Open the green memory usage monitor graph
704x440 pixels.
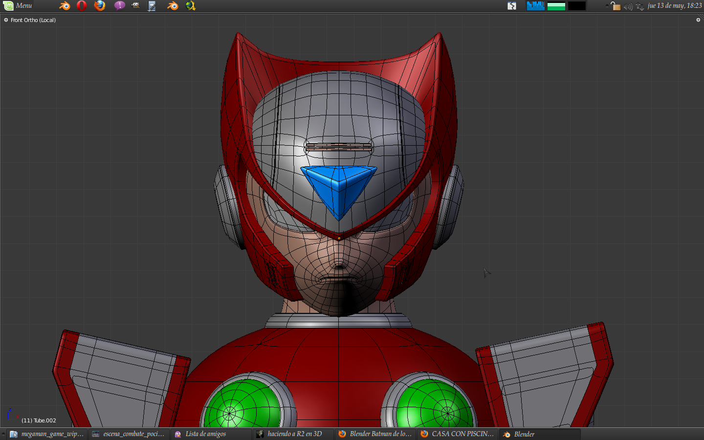click(556, 6)
